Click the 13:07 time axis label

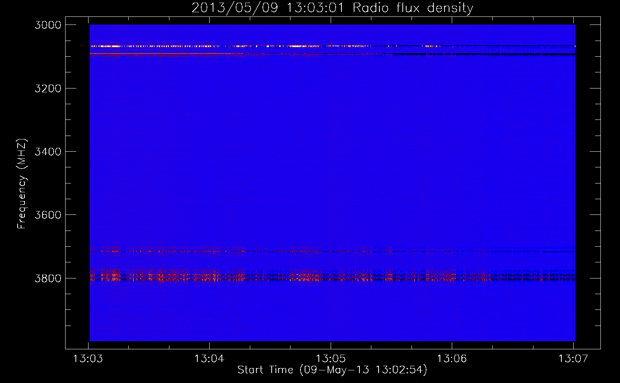click(x=573, y=359)
